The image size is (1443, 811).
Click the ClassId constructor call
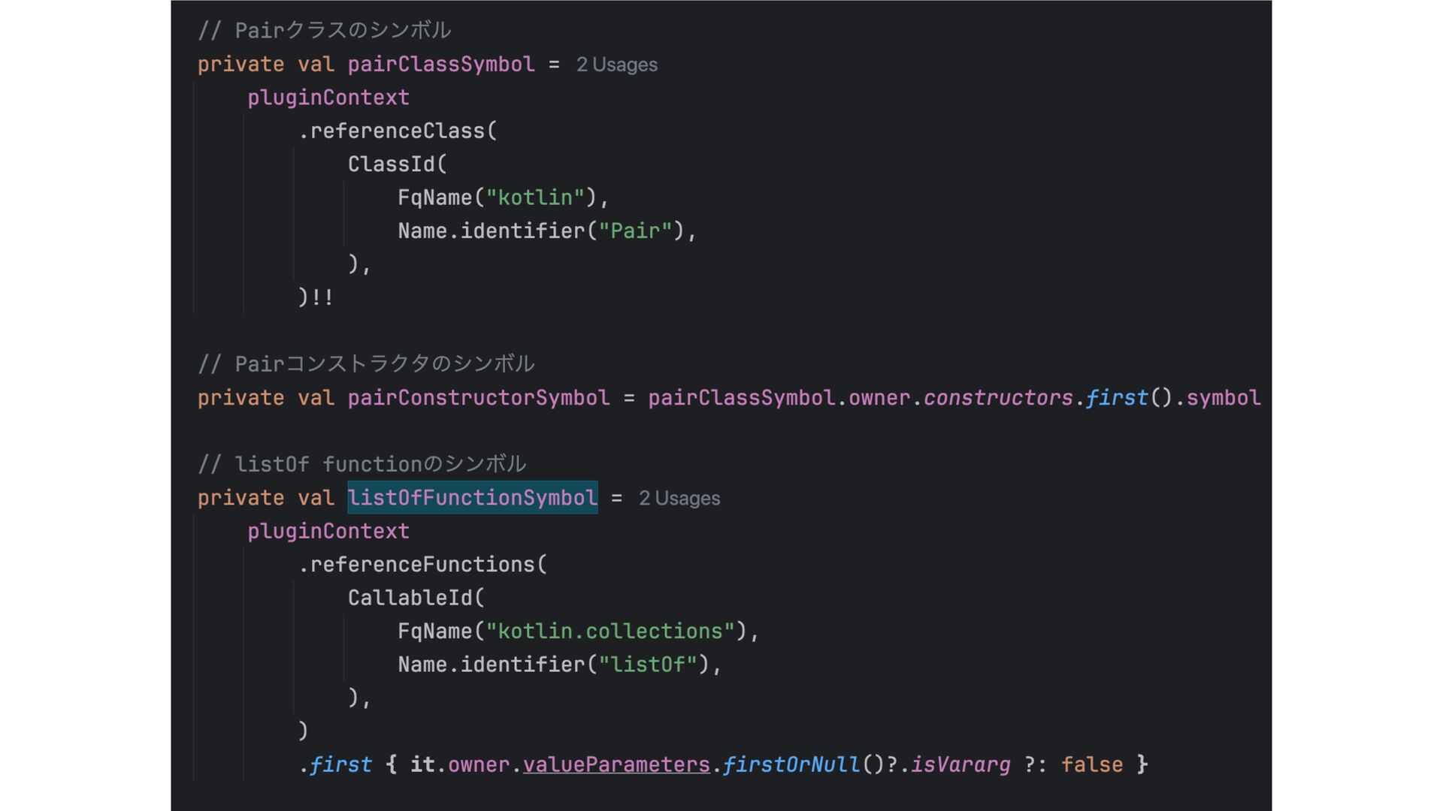click(x=398, y=164)
